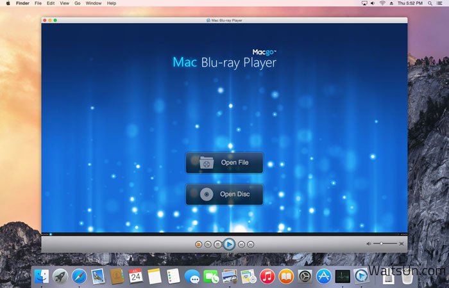Viewport: 449px width, 288px height.
Task: Click the rightmost playback control button
Action: pyautogui.click(x=251, y=244)
